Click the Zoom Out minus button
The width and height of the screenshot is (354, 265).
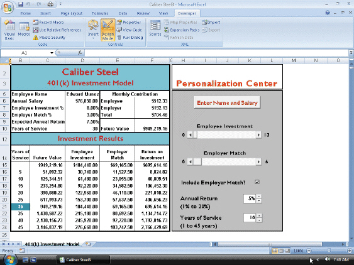[x=309, y=251]
